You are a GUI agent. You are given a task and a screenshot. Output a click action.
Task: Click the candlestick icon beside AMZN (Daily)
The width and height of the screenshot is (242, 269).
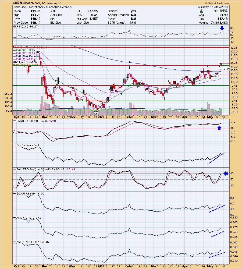click(15, 47)
